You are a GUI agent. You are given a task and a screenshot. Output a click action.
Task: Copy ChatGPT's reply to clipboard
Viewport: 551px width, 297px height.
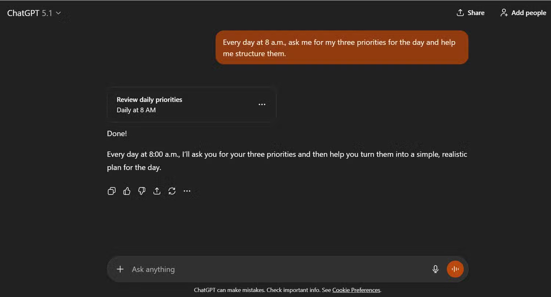(111, 191)
